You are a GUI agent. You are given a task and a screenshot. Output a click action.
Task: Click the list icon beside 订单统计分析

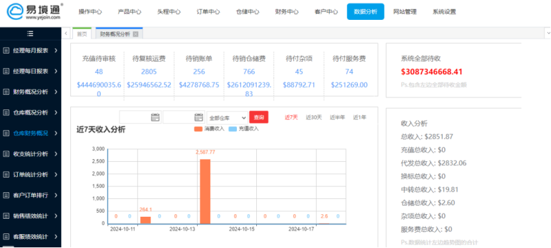[x=6, y=174]
